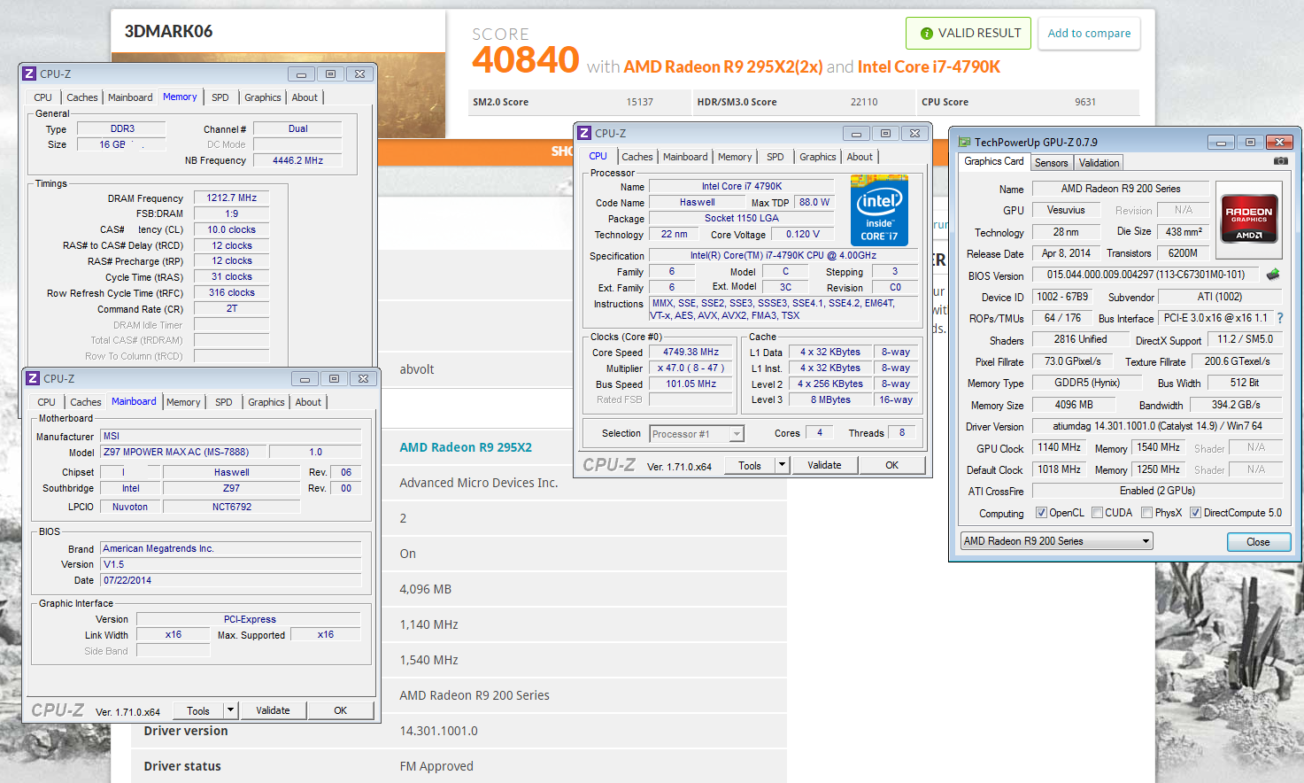Click bus interface question mark icon
The width and height of the screenshot is (1304, 783).
pos(1279,318)
